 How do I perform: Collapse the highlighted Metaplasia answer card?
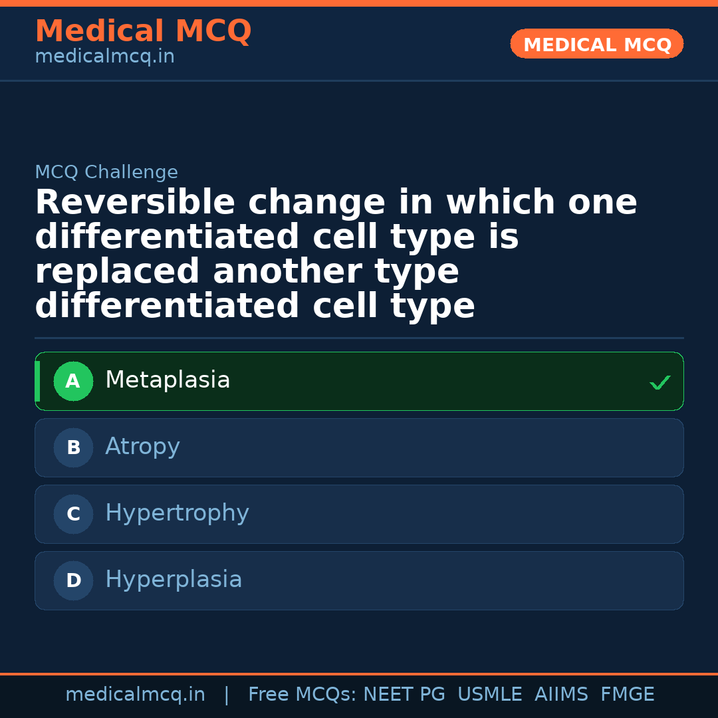coord(359,381)
